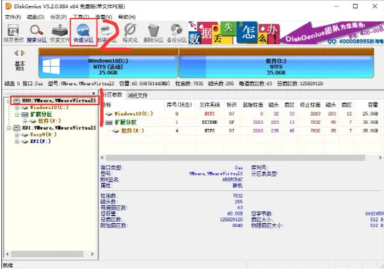
Task: Click the HD0 disk drive icon in tree
Action: 17,101
